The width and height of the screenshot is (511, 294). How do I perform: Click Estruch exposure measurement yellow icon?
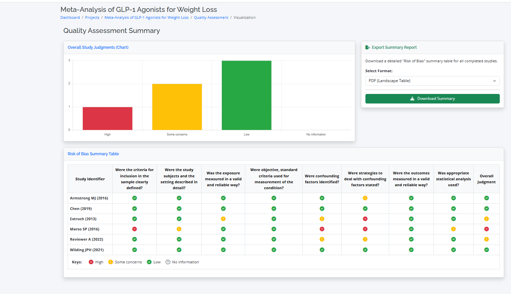click(x=223, y=219)
